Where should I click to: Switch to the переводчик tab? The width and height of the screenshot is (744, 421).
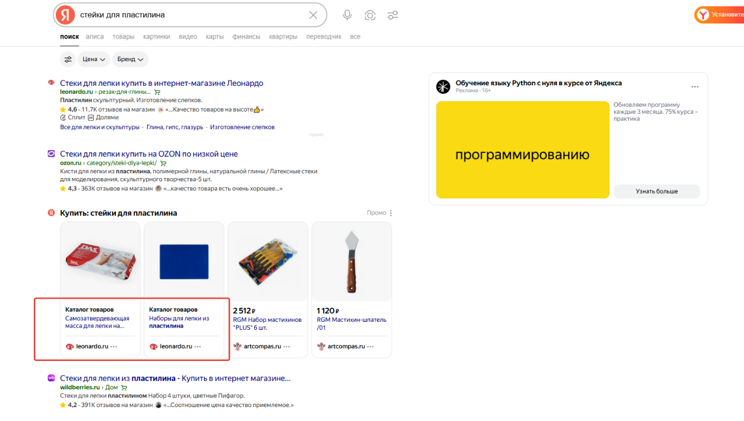click(x=323, y=36)
